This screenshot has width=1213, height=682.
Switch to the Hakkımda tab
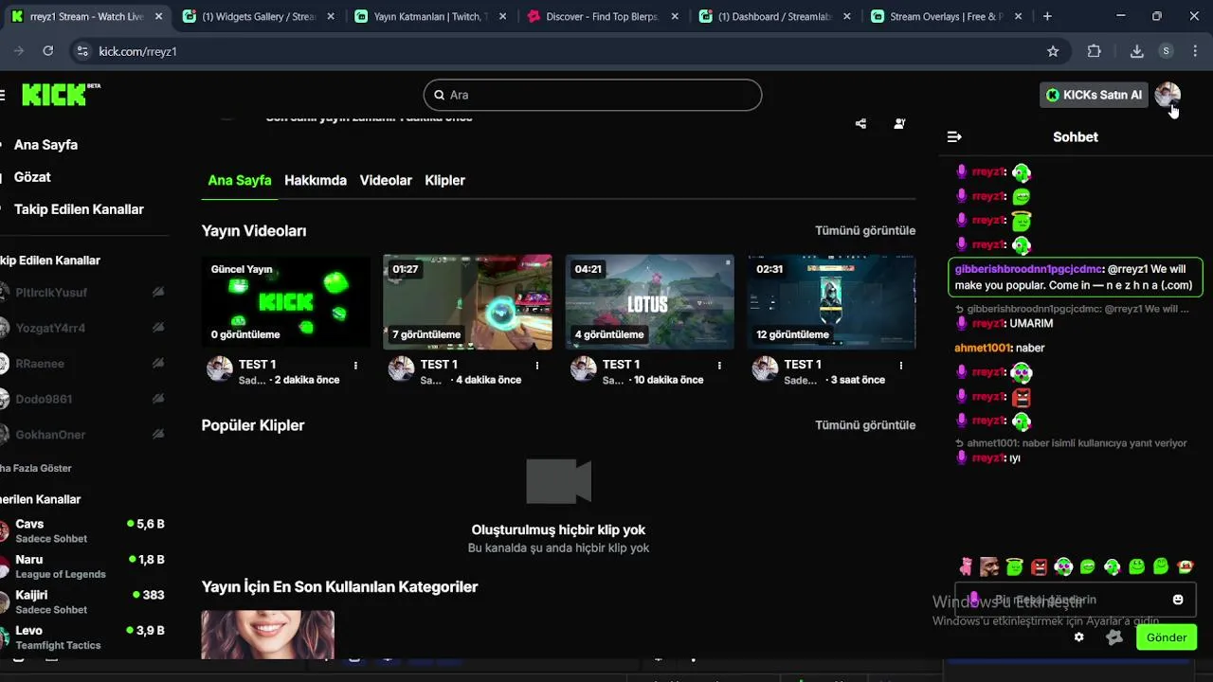click(316, 180)
